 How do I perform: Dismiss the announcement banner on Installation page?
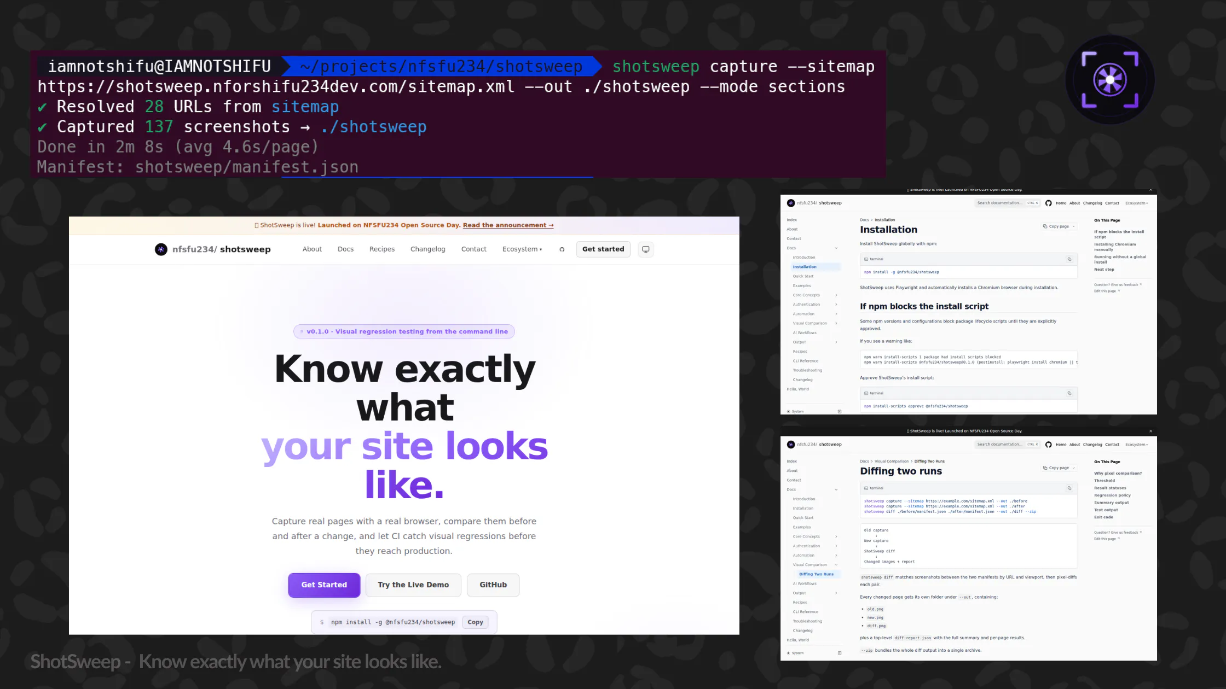click(1150, 190)
